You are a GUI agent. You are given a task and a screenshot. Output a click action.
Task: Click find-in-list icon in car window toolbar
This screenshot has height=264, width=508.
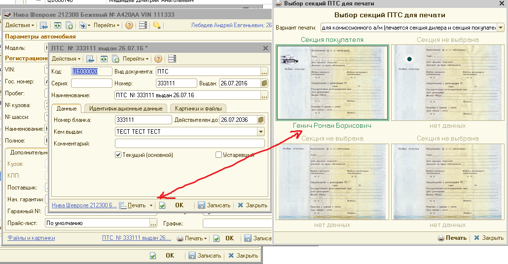[x=43, y=25]
